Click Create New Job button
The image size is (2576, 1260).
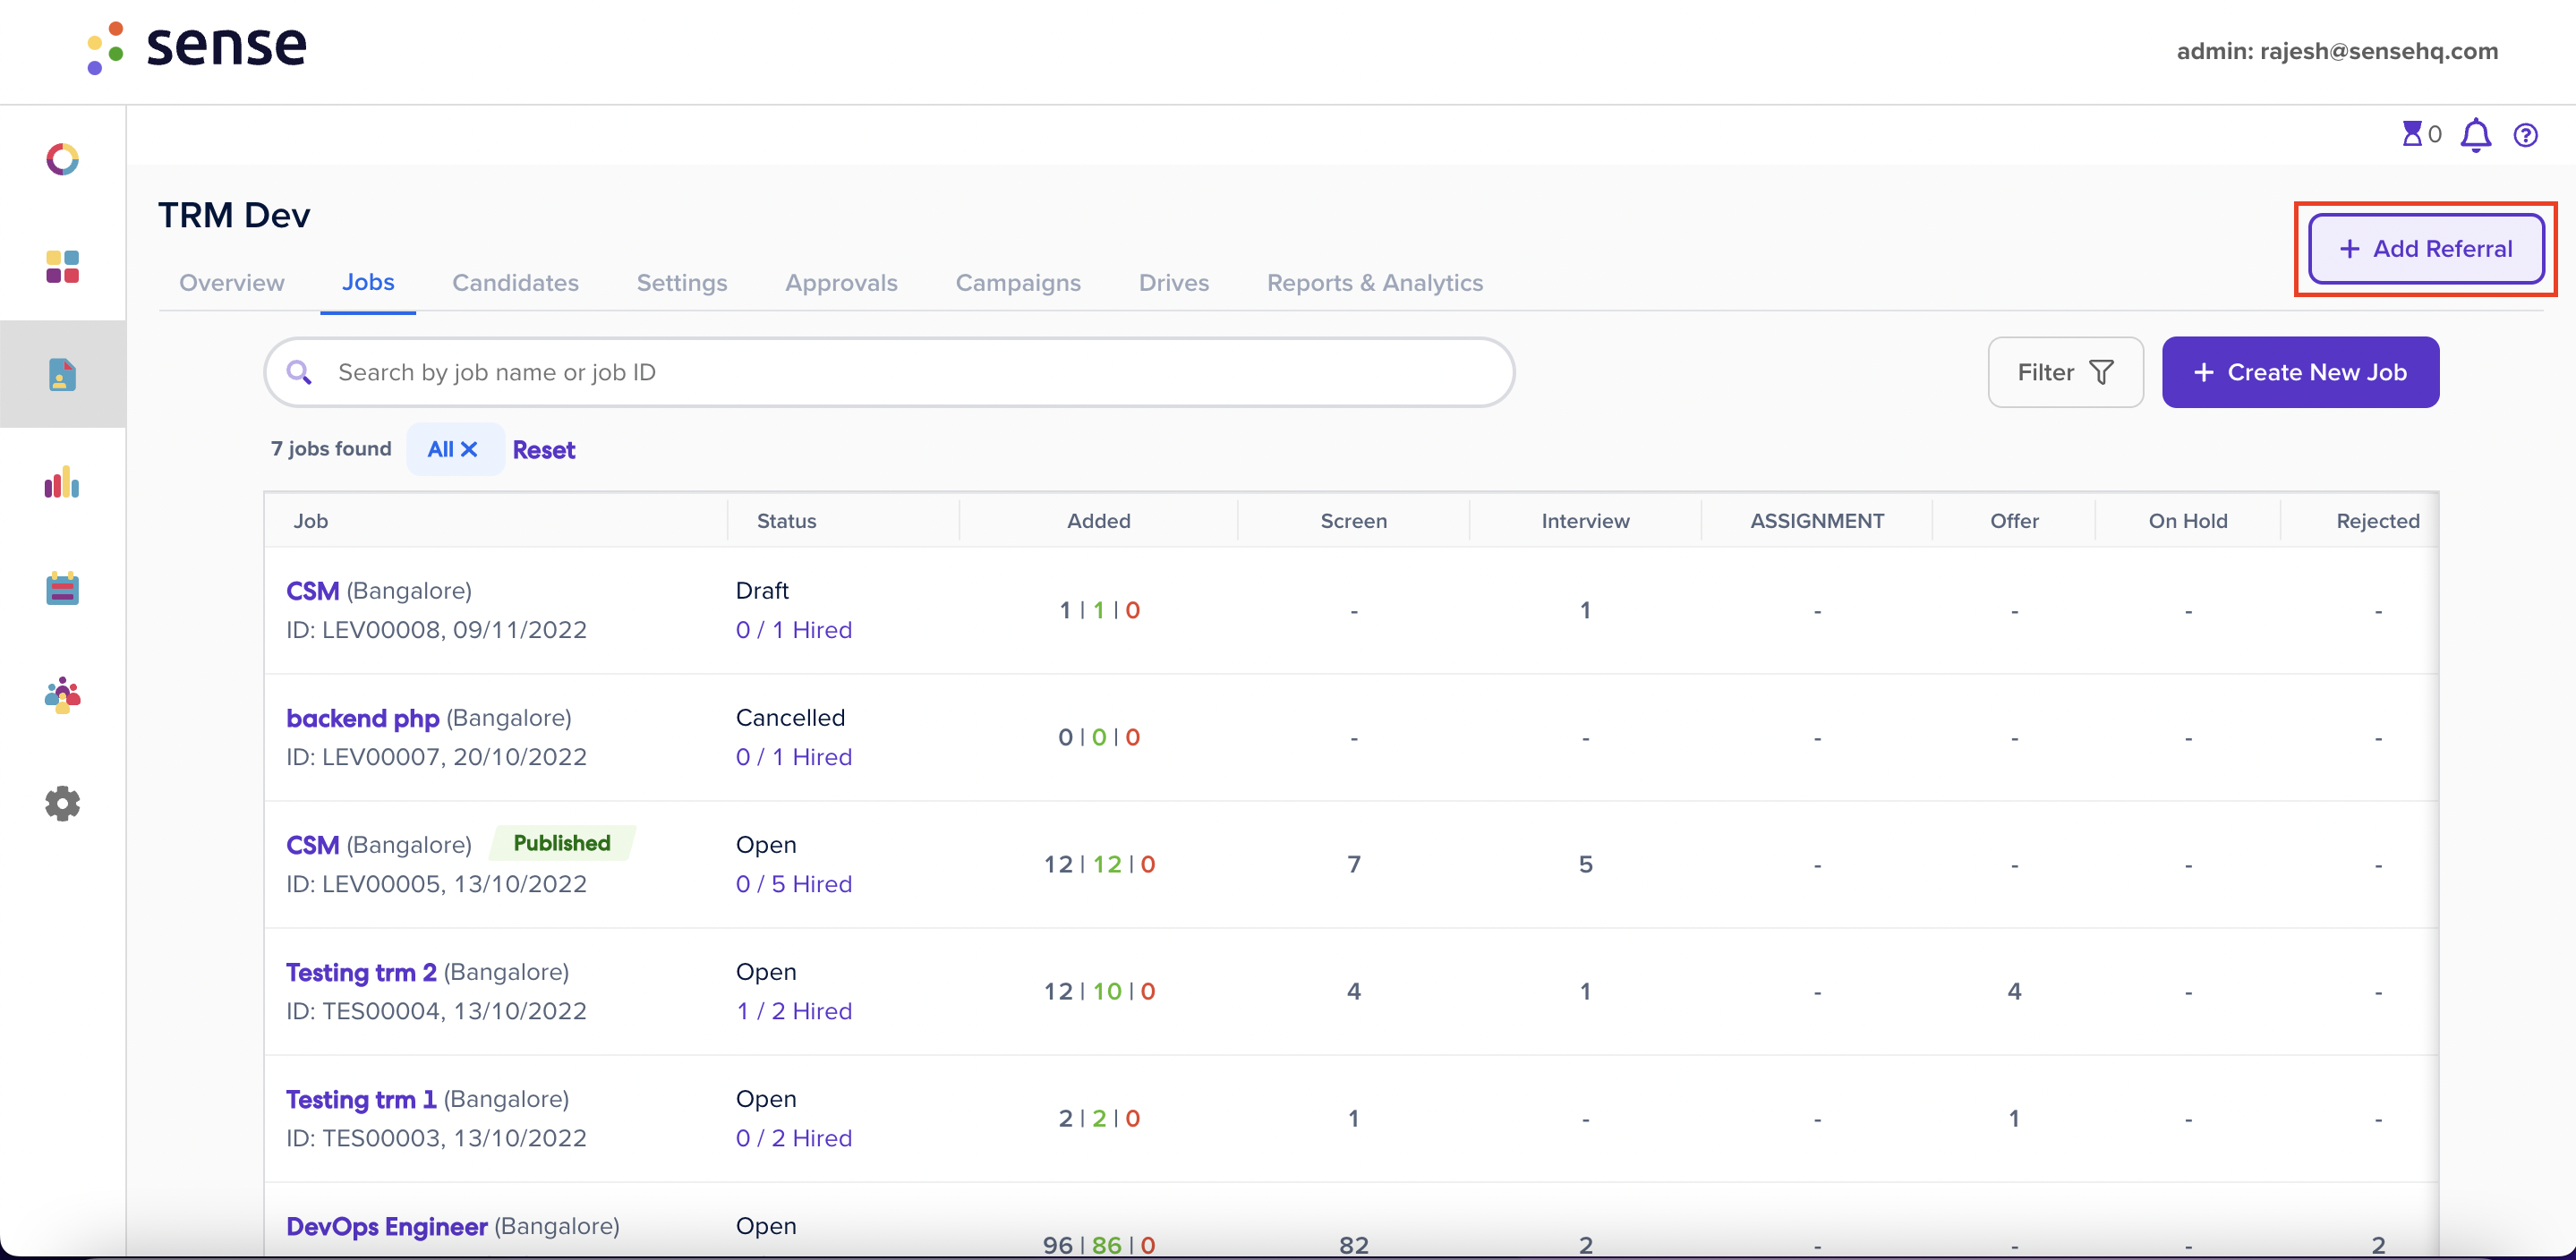coord(2300,372)
